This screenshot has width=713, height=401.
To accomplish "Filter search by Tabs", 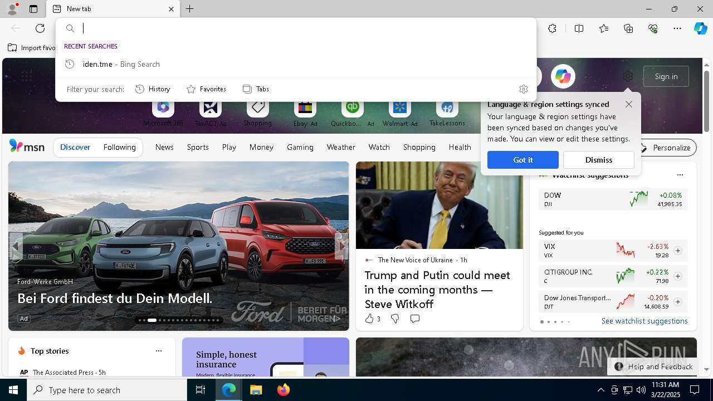I will (256, 89).
